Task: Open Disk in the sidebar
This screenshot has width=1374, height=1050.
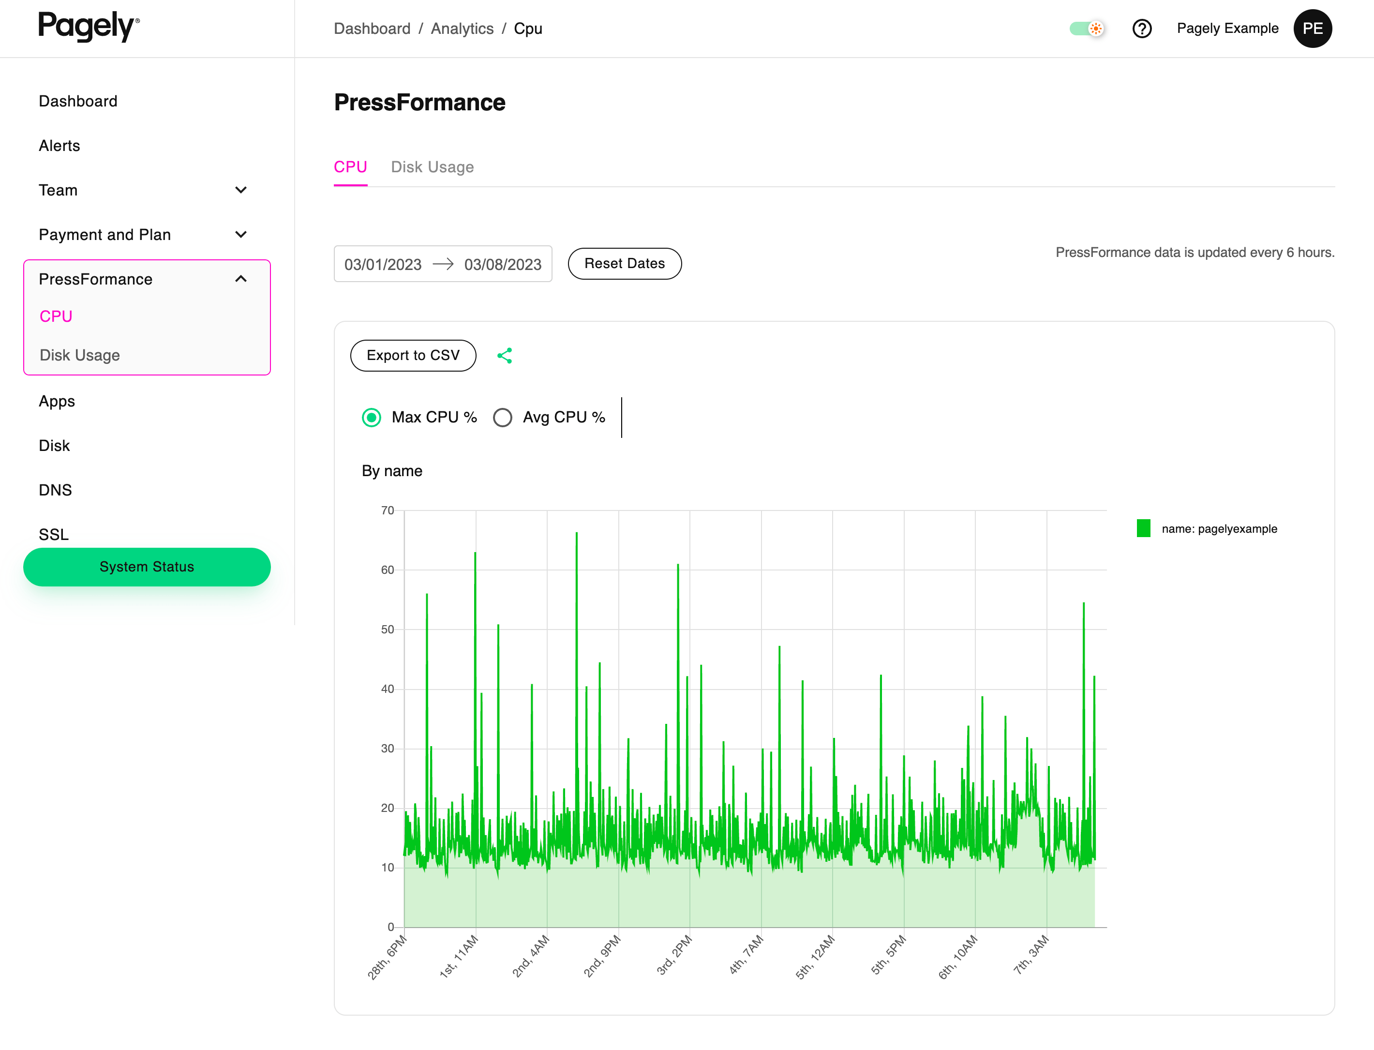Action: (x=54, y=446)
